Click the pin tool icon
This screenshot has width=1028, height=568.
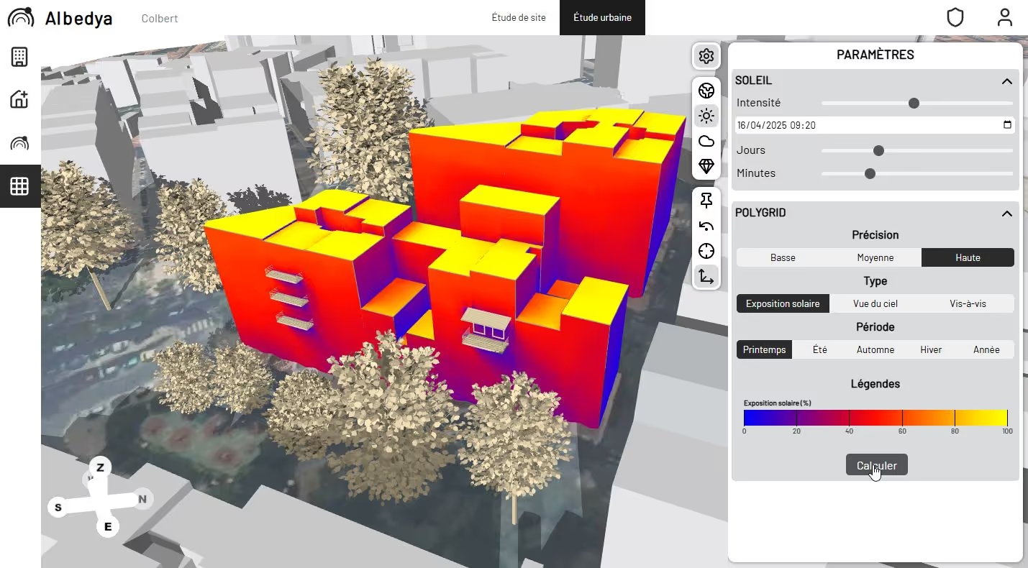point(706,201)
